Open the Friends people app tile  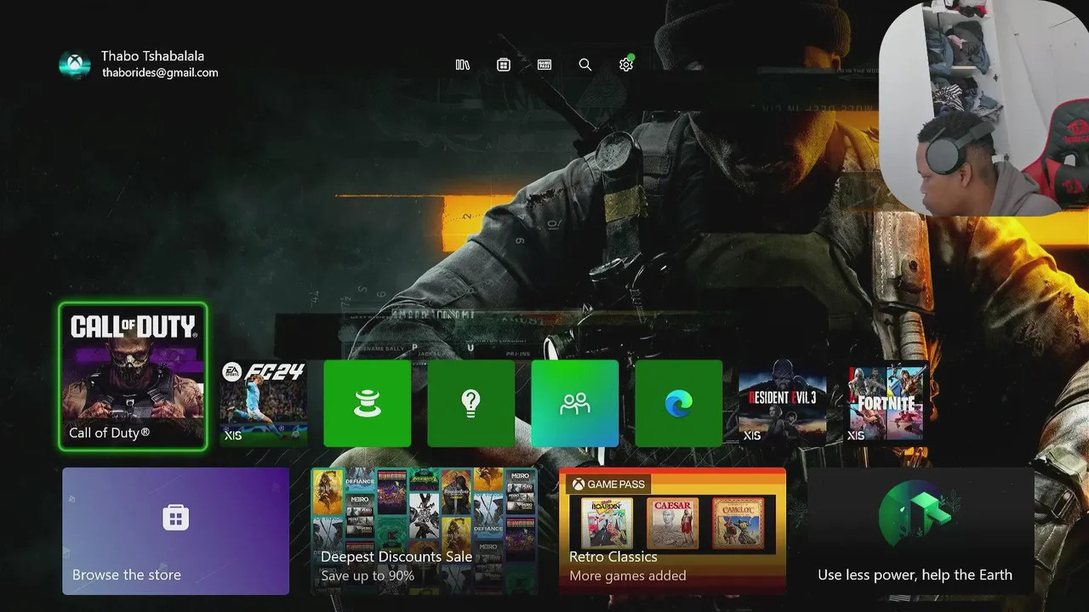pos(575,404)
